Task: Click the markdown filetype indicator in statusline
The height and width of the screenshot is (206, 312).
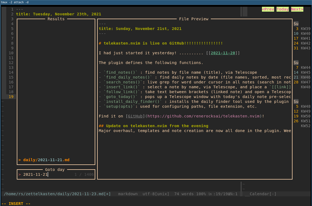Action: click(128, 194)
